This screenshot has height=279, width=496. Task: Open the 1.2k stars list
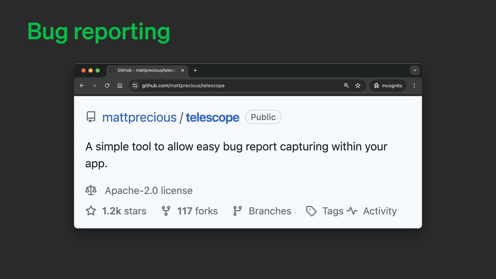pyautogui.click(x=124, y=211)
